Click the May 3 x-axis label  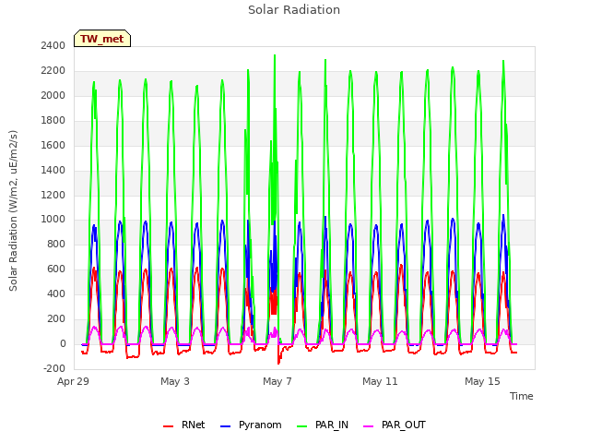pyautogui.click(x=175, y=381)
